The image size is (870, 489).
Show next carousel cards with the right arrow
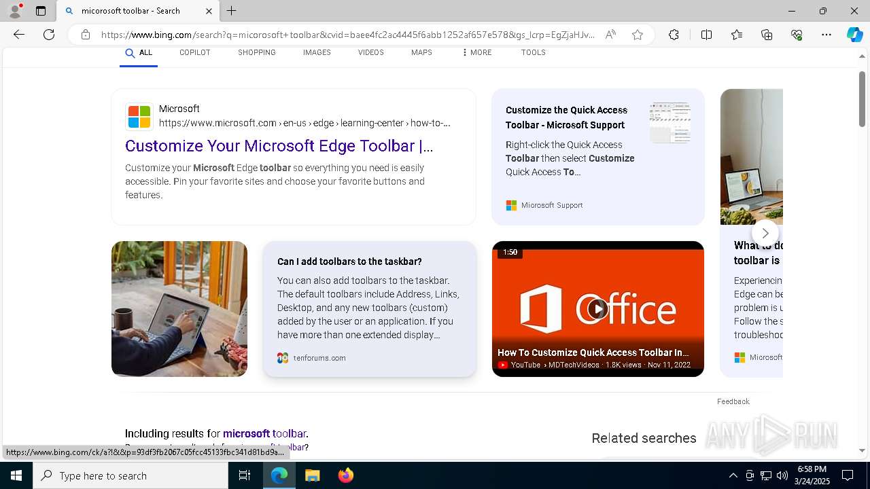(x=765, y=233)
